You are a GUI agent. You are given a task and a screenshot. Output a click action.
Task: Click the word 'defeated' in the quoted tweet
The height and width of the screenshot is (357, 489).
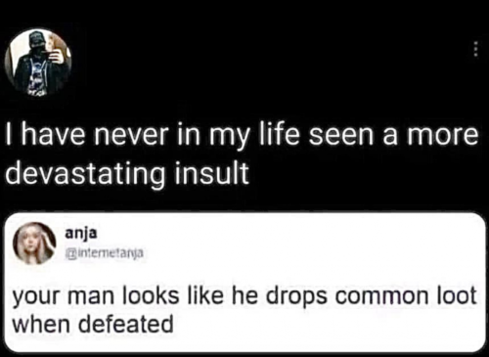click(x=126, y=324)
